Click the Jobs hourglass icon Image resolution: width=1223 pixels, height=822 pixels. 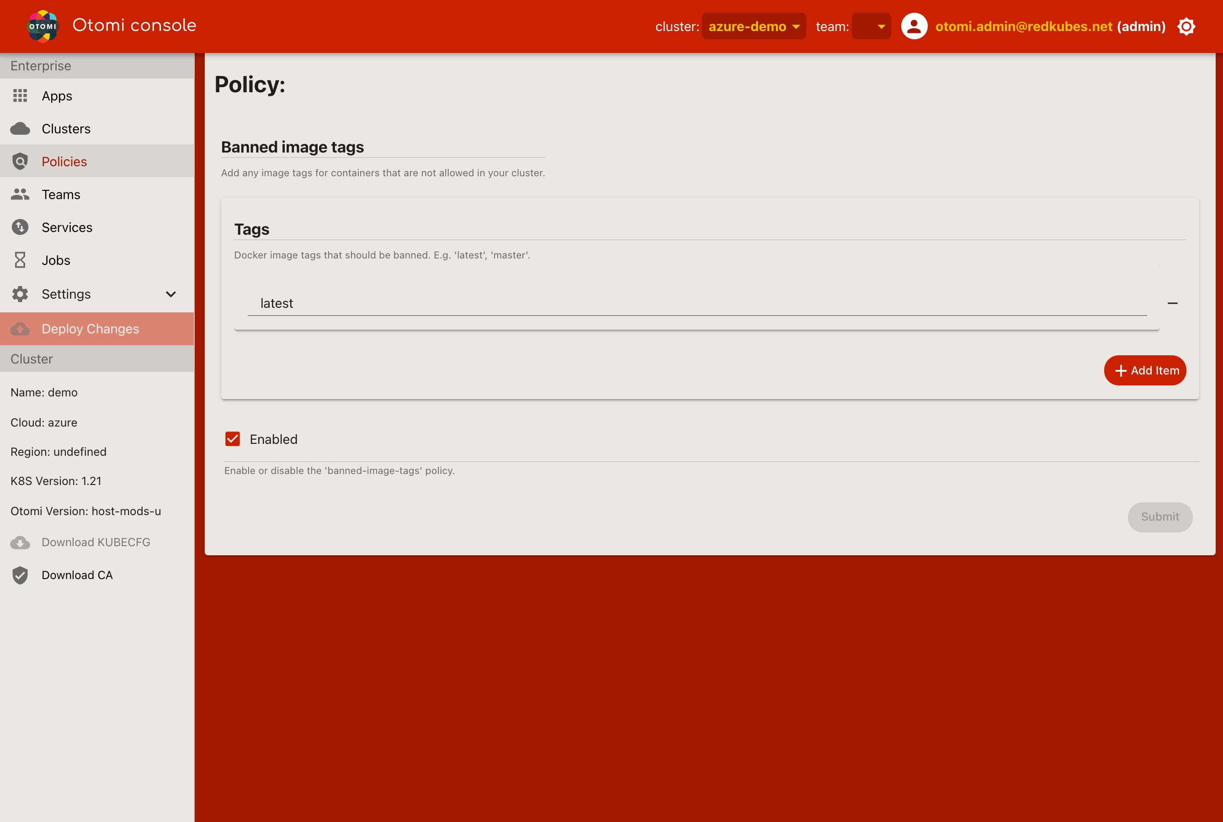tap(20, 260)
